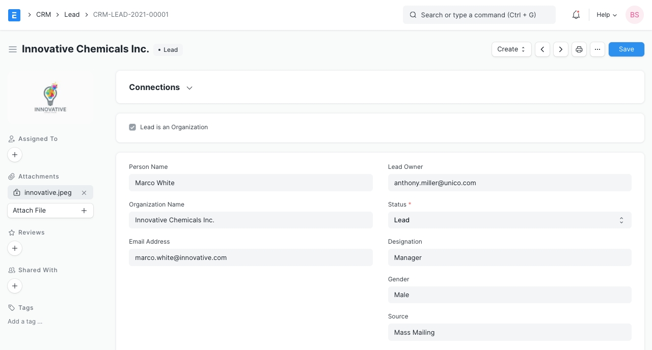The width and height of the screenshot is (652, 350).
Task: Navigate to CRM breadcrumb
Action: (43, 15)
